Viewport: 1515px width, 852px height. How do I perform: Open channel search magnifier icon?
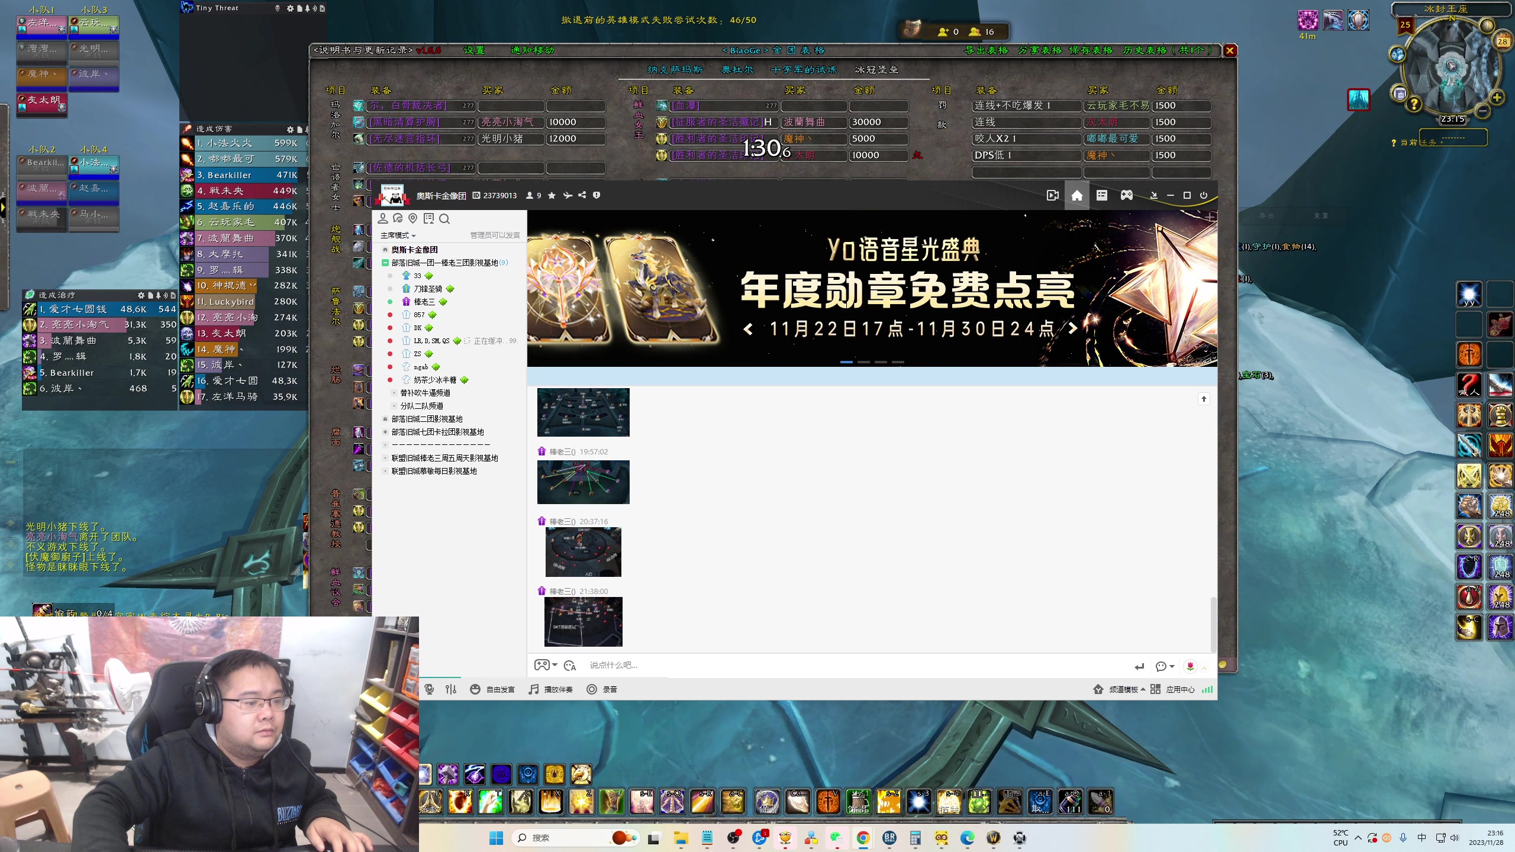pos(444,219)
